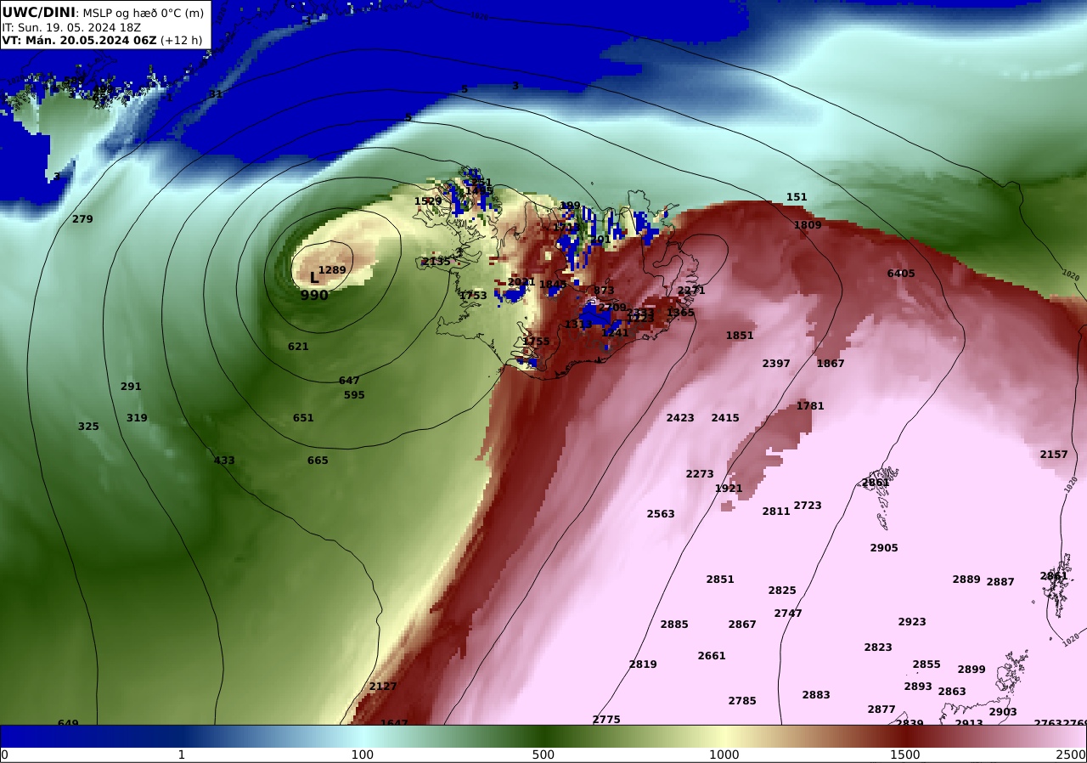1087x763 pixels.
Task: Click the 2811 value on the map
Action: click(776, 511)
